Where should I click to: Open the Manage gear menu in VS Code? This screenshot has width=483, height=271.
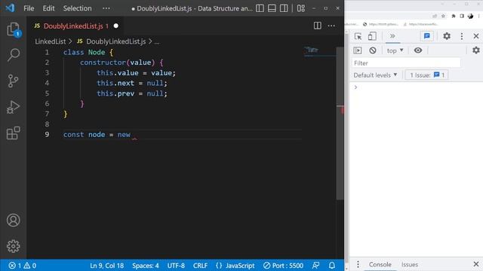[x=14, y=246]
